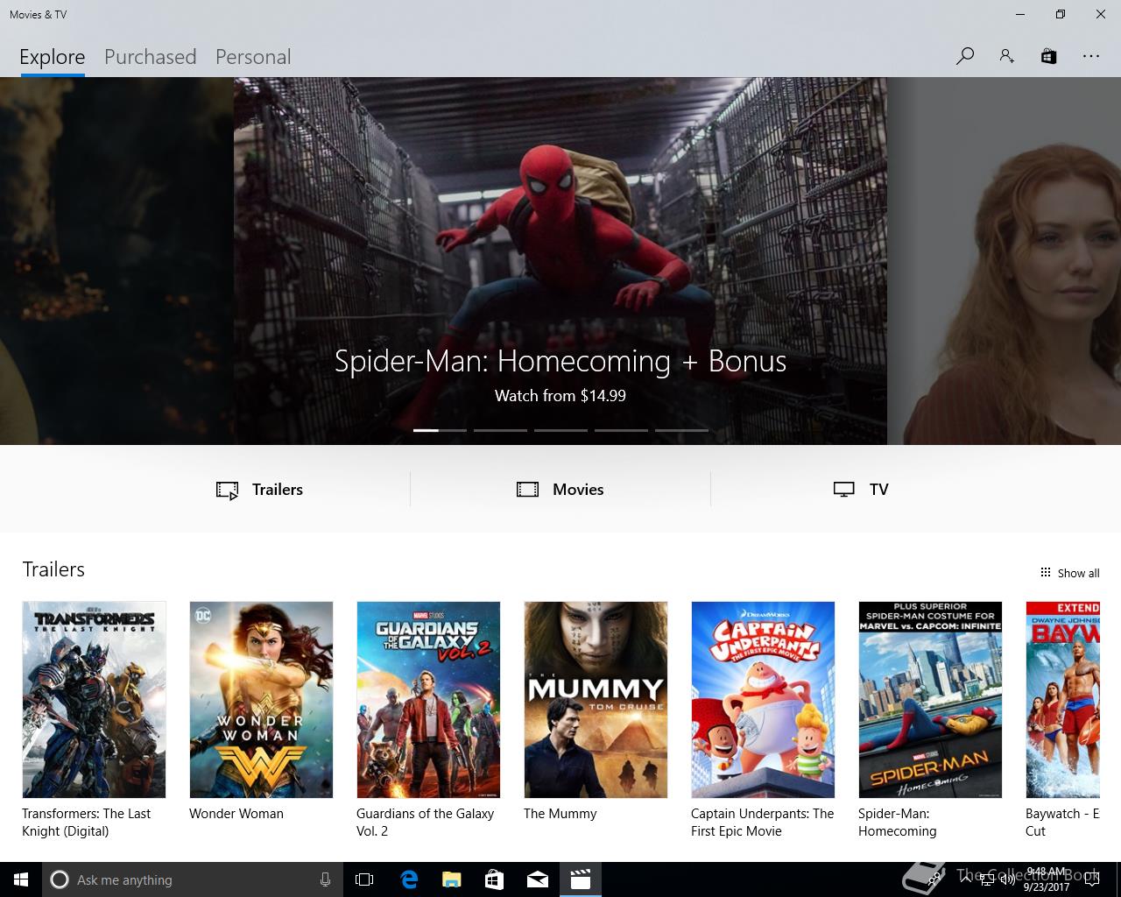Open the Store bag icon in header
Viewport: 1121px width, 897px height.
[1048, 56]
